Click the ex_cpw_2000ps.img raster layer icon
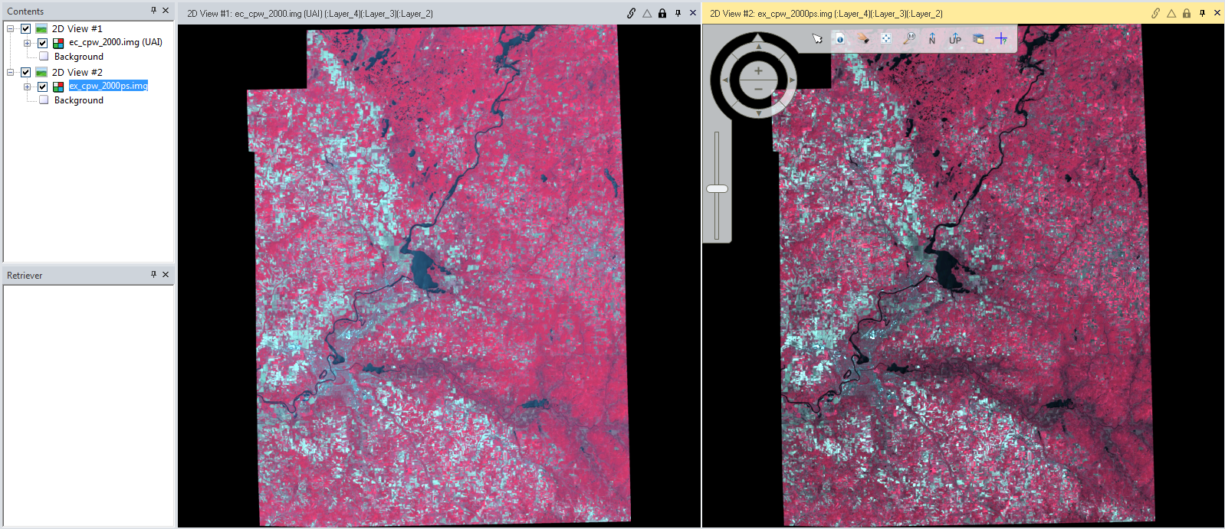The width and height of the screenshot is (1225, 529). (58, 87)
